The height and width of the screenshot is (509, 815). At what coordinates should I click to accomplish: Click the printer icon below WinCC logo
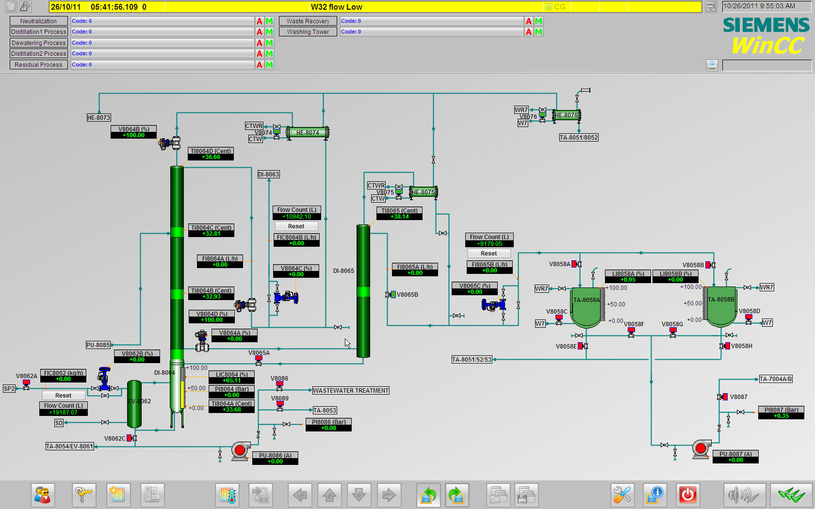(712, 65)
